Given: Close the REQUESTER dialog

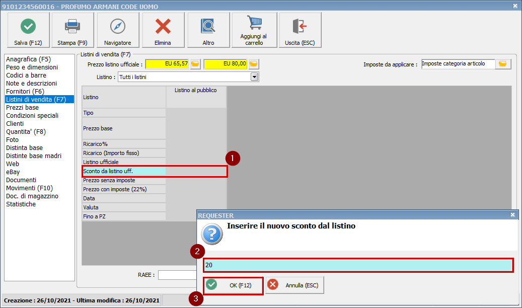Looking at the screenshot, I should point(512,215).
